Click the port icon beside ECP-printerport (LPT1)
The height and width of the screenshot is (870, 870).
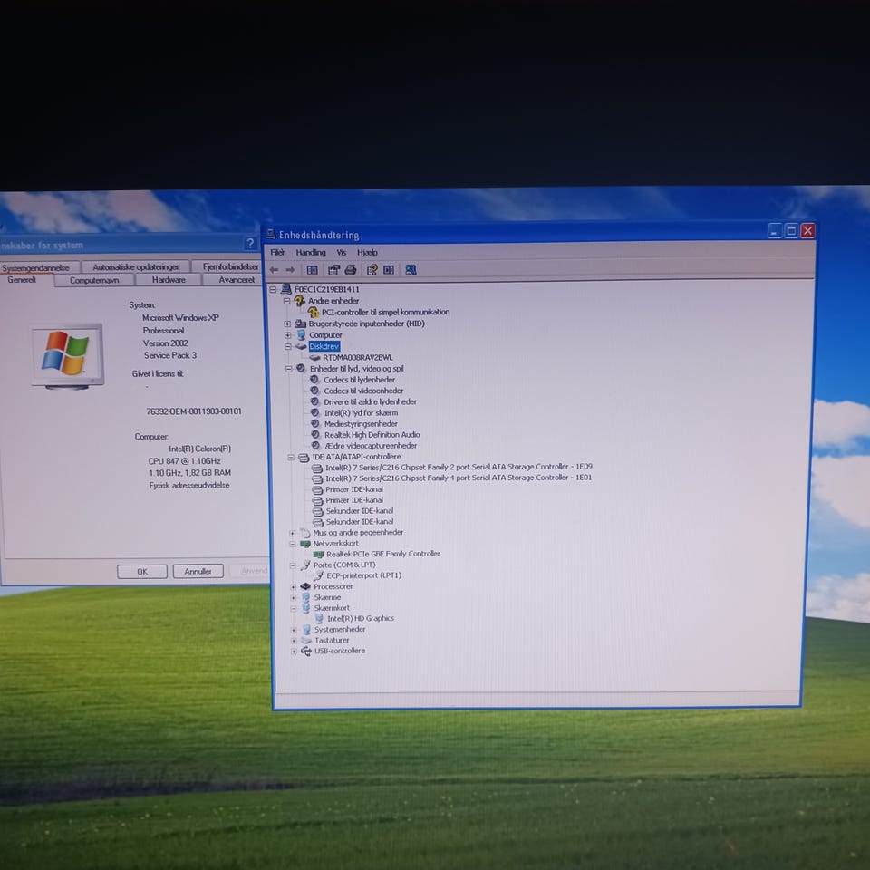318,575
